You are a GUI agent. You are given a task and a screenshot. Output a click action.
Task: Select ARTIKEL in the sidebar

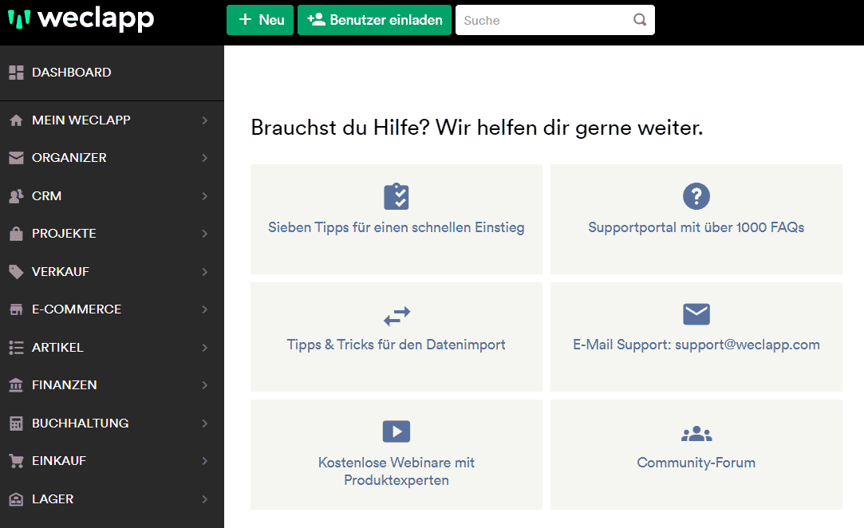pos(112,347)
